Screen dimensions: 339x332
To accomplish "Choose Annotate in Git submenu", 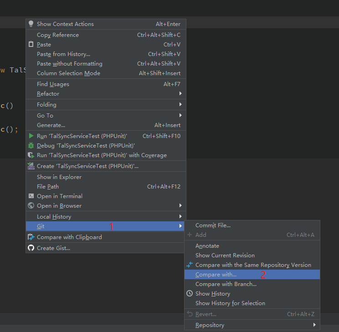I will [x=252, y=246].
